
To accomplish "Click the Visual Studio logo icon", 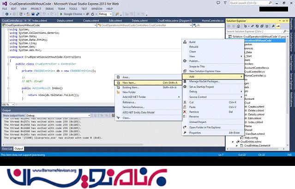I will pyautogui.click(x=5, y=4).
